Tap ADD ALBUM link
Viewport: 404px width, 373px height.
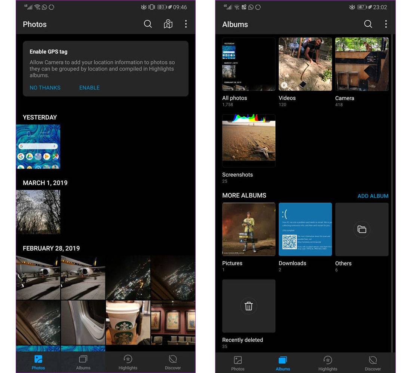click(373, 196)
